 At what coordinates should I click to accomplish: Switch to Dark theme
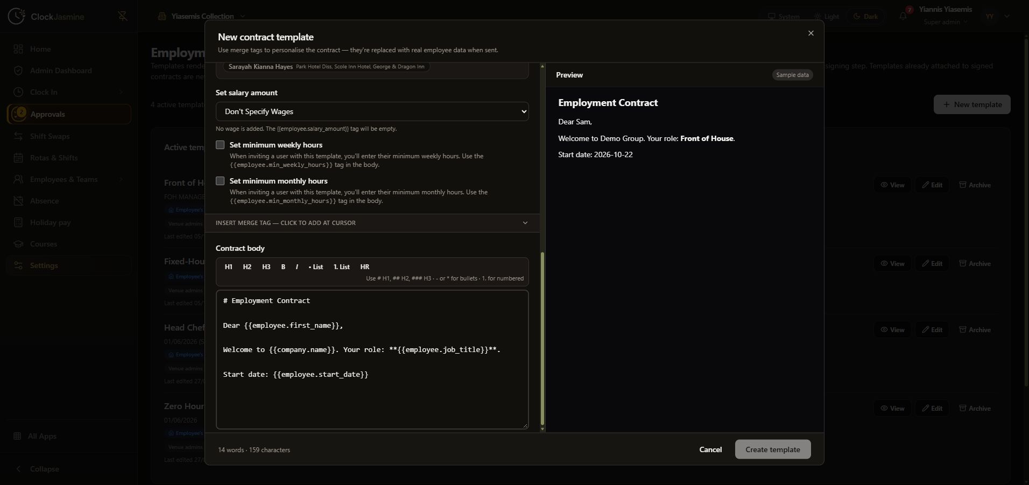[865, 17]
